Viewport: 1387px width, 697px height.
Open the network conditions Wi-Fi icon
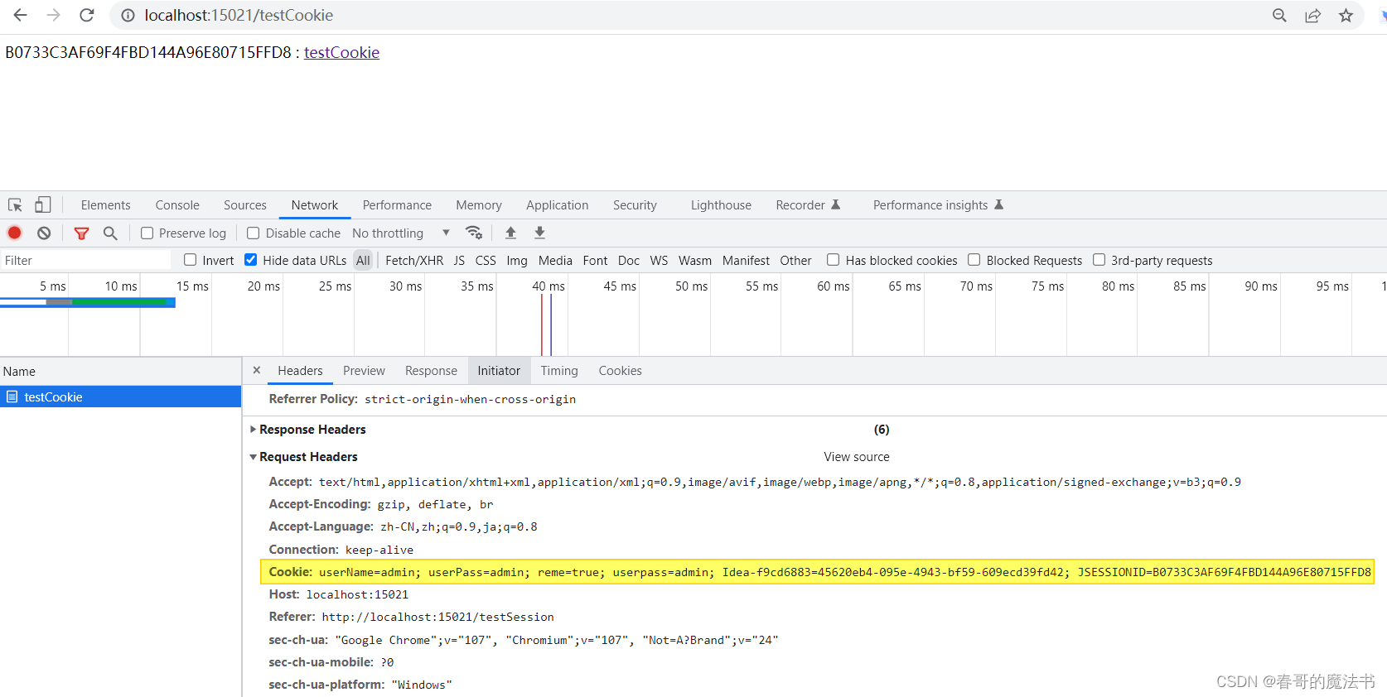(x=474, y=233)
